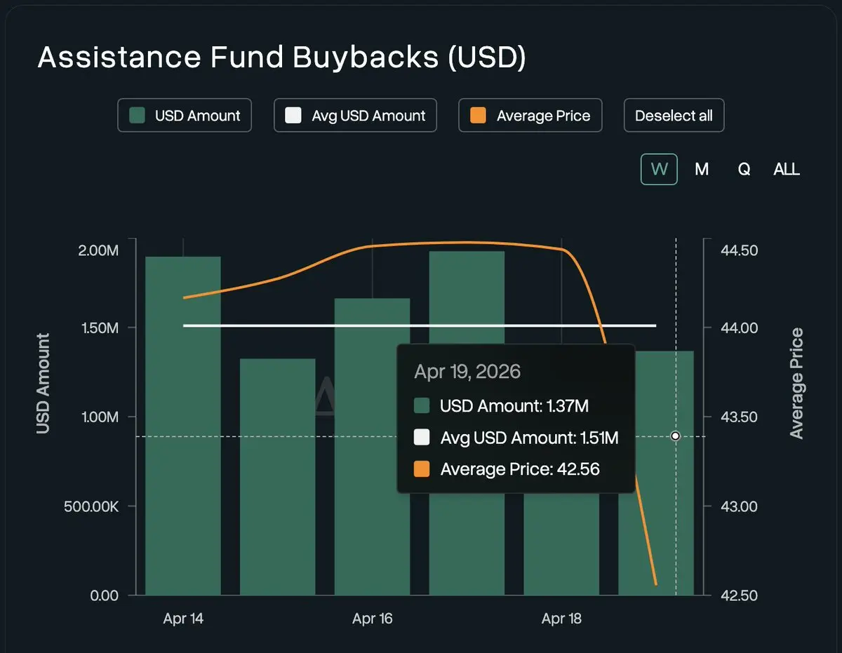The height and width of the screenshot is (653, 842).
Task: Switch to the Q quarterly timeframe
Action: [x=744, y=169]
